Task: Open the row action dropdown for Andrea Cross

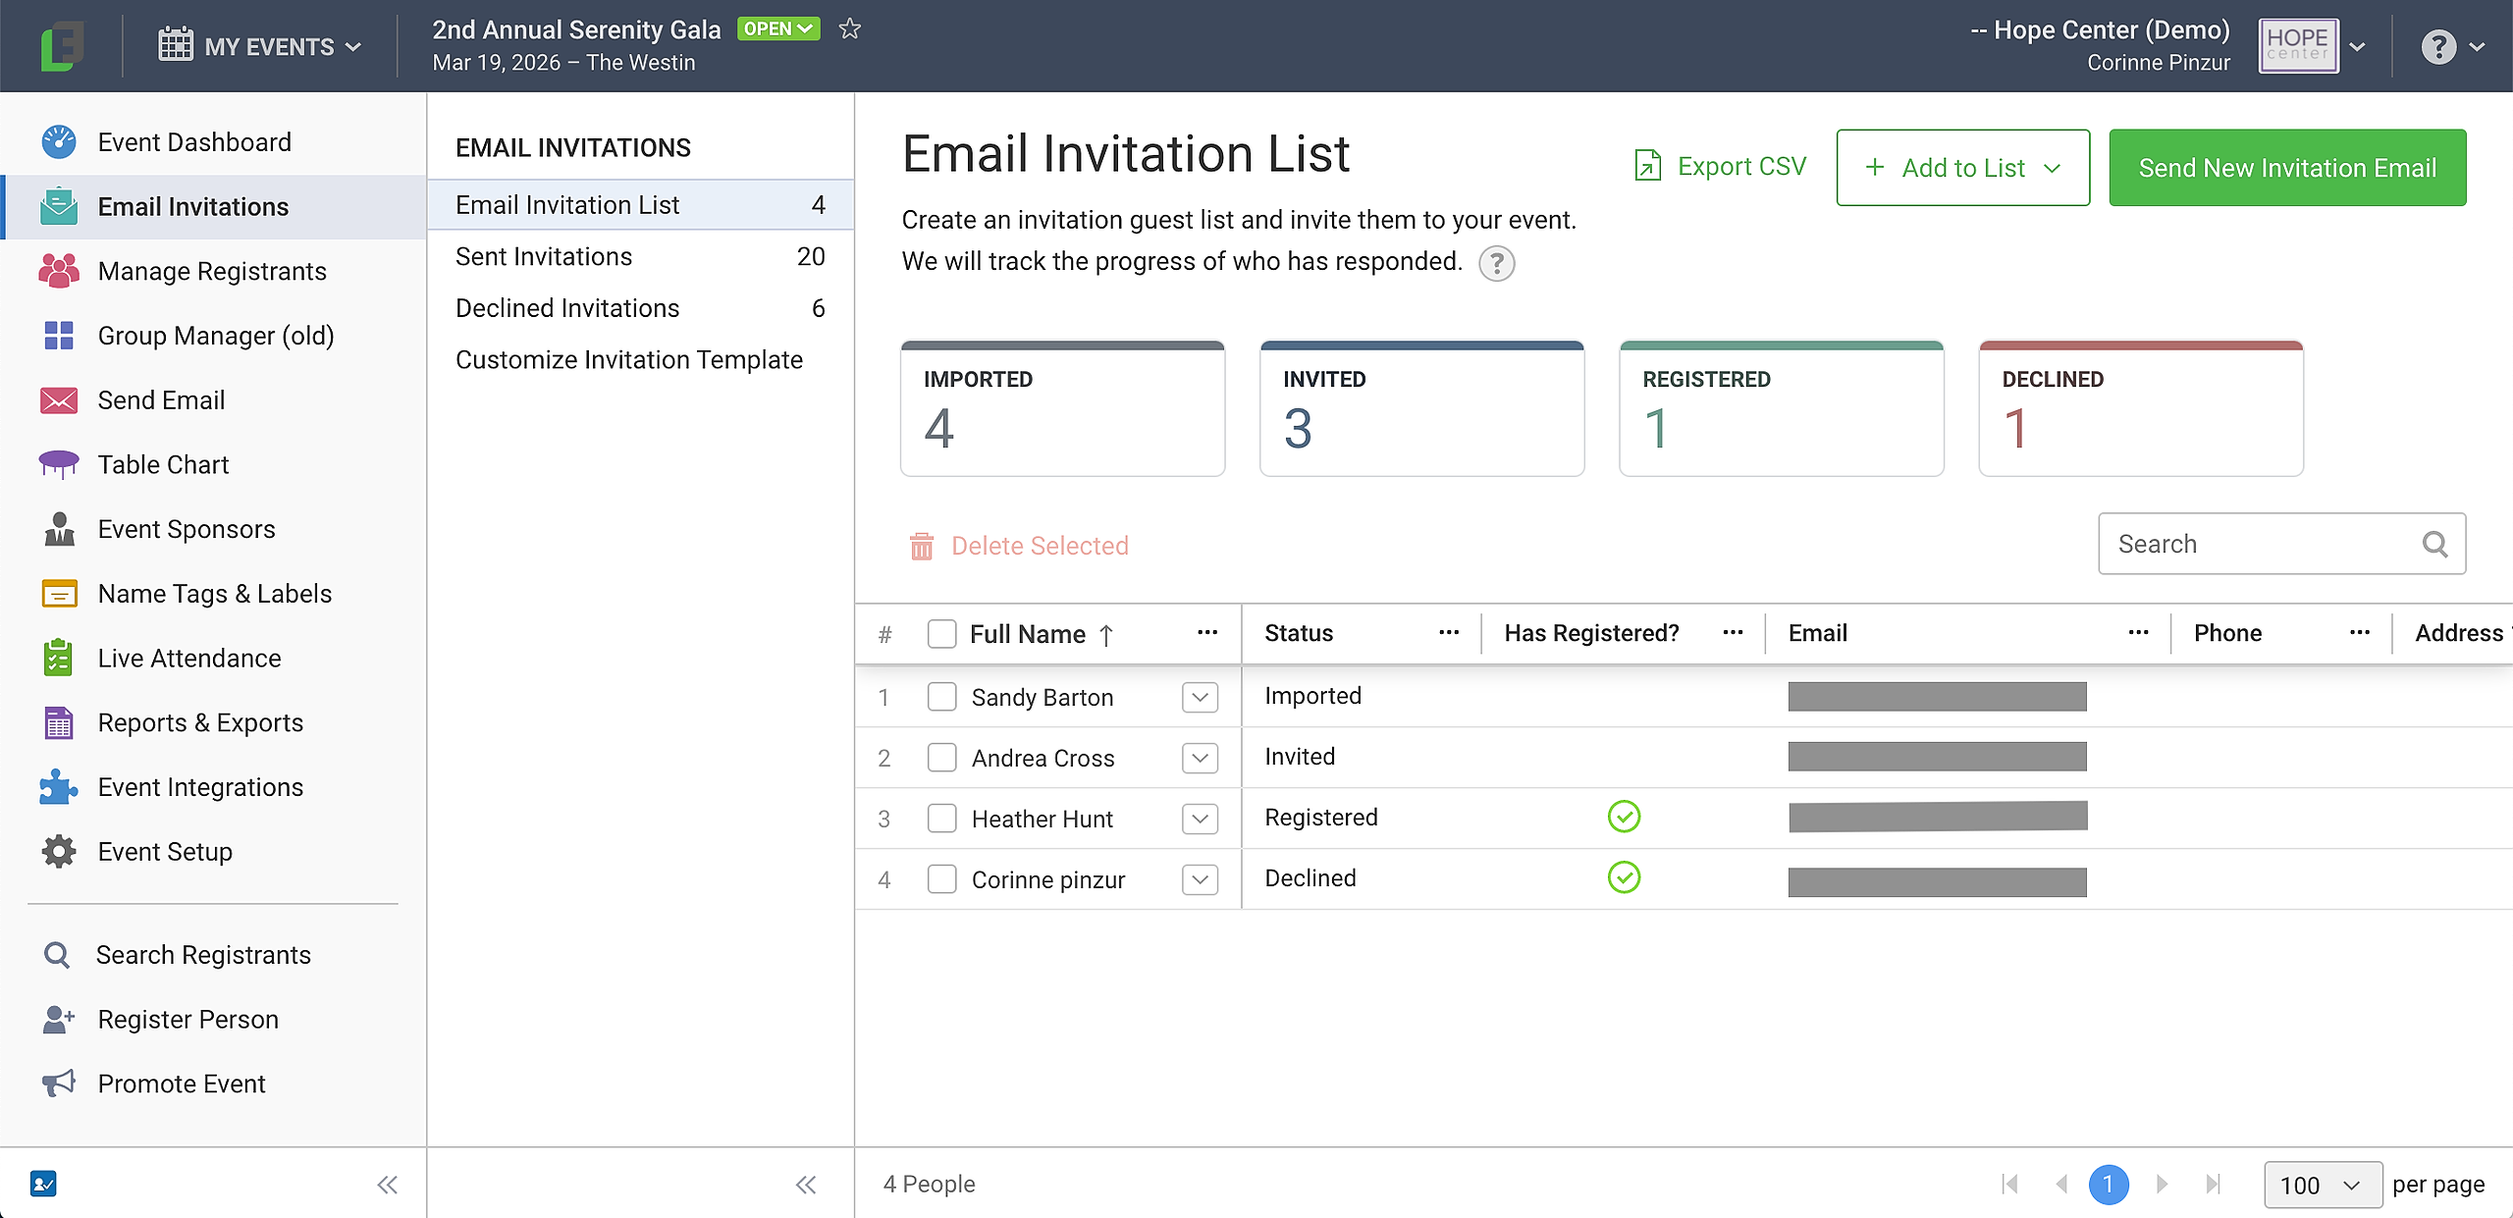Action: (1200, 758)
